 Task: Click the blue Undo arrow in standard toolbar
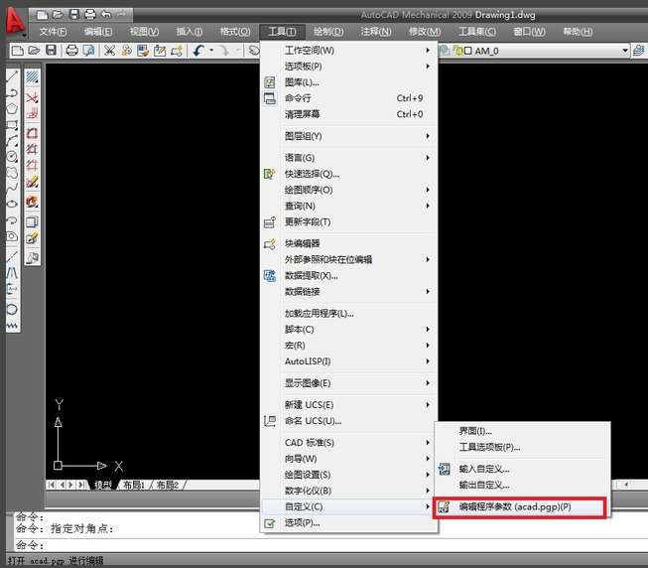[x=198, y=51]
